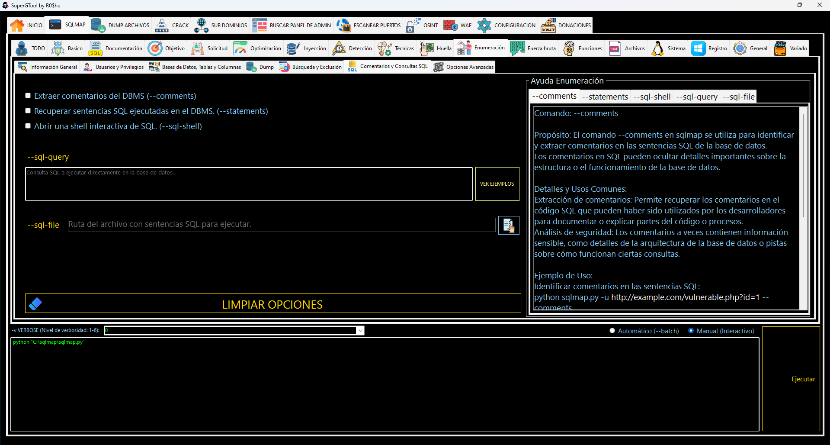Open the --sql-query help tab
Image resolution: width=830 pixels, height=445 pixels.
pyautogui.click(x=697, y=97)
